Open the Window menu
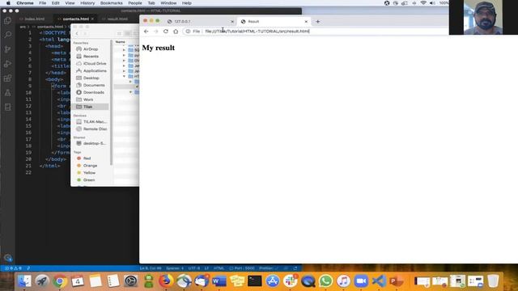 tap(168, 3)
